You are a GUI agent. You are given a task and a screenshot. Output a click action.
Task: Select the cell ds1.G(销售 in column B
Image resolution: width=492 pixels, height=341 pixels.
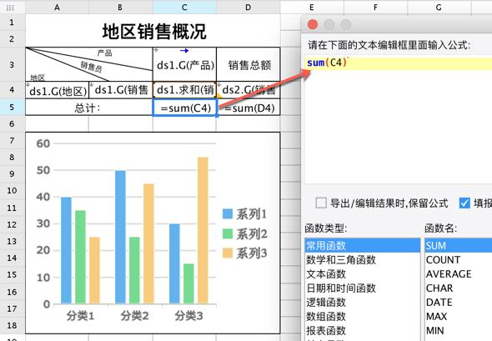click(121, 90)
